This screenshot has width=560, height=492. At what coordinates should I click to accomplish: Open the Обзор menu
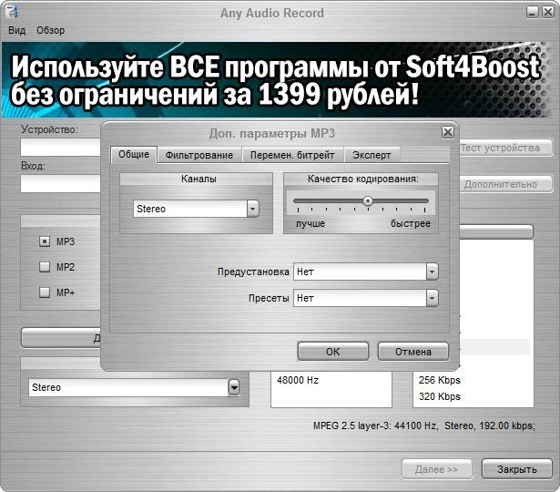[51, 30]
